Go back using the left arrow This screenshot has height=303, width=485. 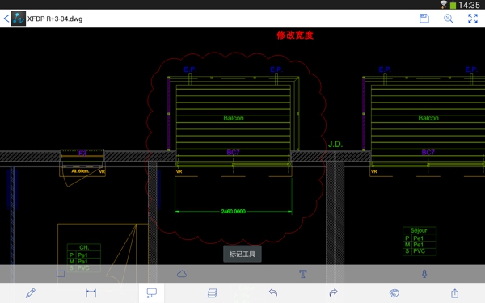click(x=6, y=19)
